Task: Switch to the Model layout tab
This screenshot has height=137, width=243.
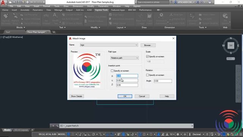Action: click(x=7, y=130)
